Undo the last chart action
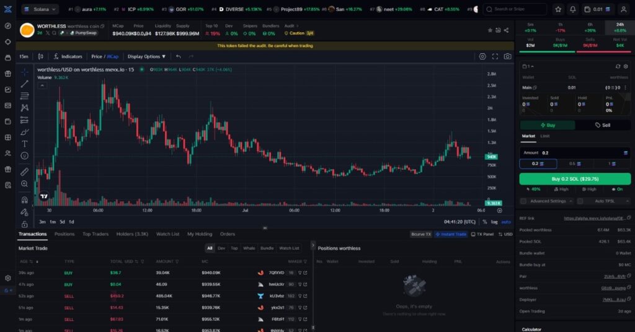Image resolution: width=635 pixels, height=332 pixels. click(x=179, y=56)
